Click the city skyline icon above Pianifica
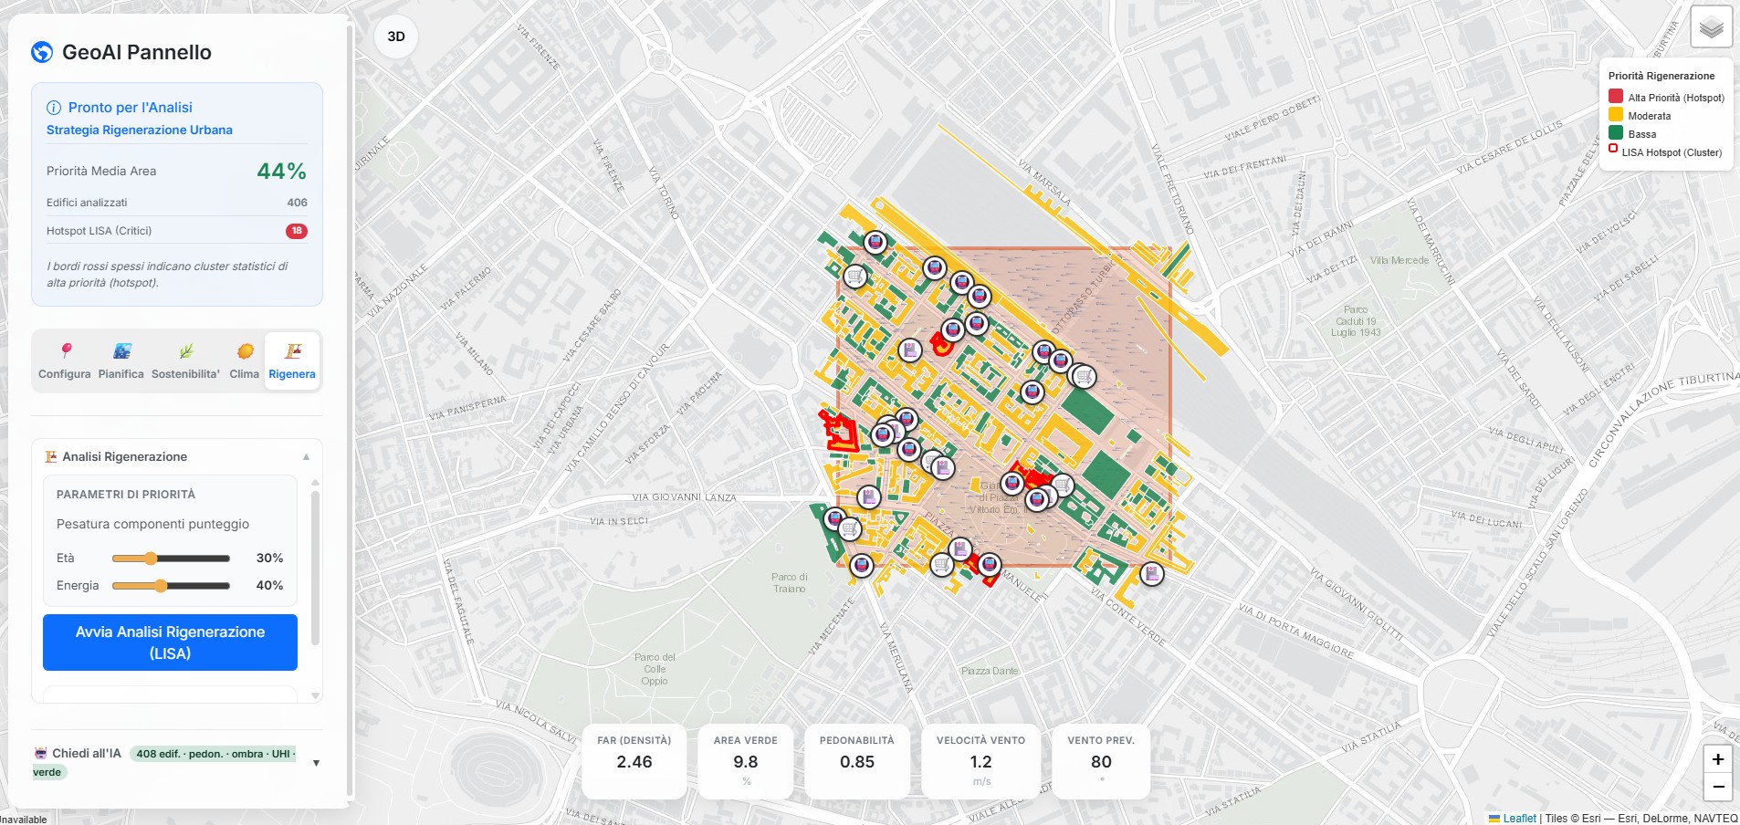The image size is (1740, 825). point(121,350)
